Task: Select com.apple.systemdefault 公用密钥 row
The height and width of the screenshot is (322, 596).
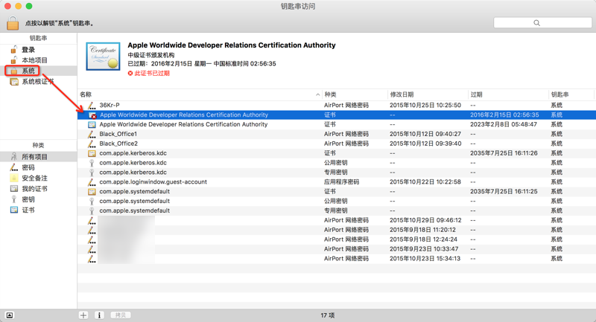Action: pos(337,201)
